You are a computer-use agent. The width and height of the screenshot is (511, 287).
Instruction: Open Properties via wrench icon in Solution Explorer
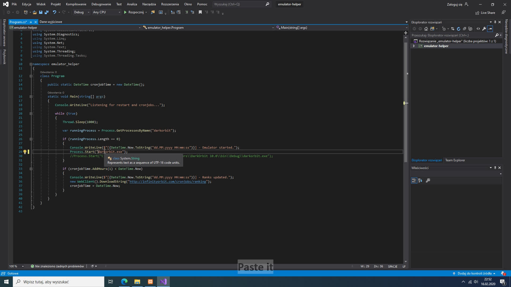click(484, 29)
